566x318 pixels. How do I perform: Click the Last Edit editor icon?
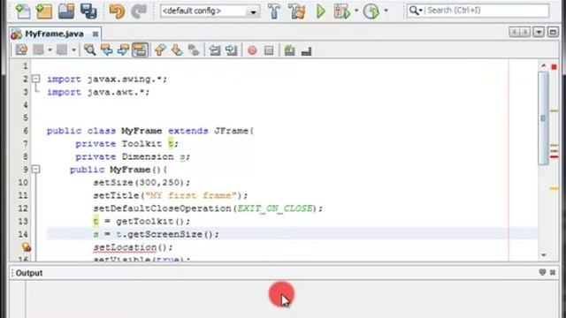point(21,49)
